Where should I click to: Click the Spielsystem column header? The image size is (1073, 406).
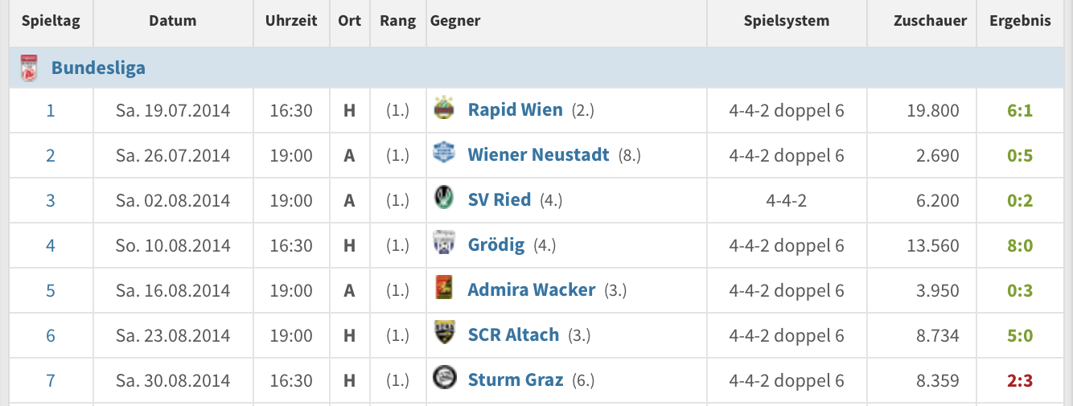pyautogui.click(x=787, y=21)
